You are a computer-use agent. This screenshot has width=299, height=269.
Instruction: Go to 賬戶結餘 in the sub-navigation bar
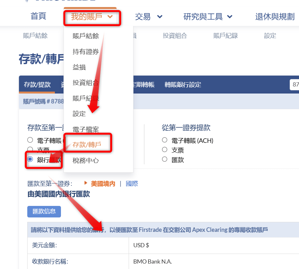[35, 36]
